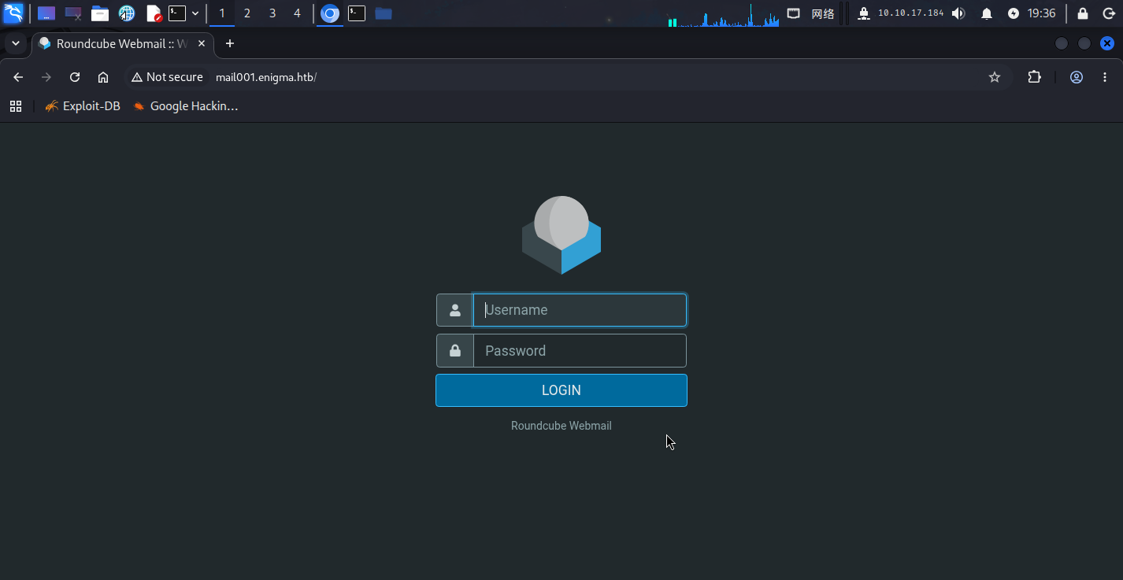Focus the Chromium window in the taskbar
Screen dimensions: 1123x580
pos(330,13)
